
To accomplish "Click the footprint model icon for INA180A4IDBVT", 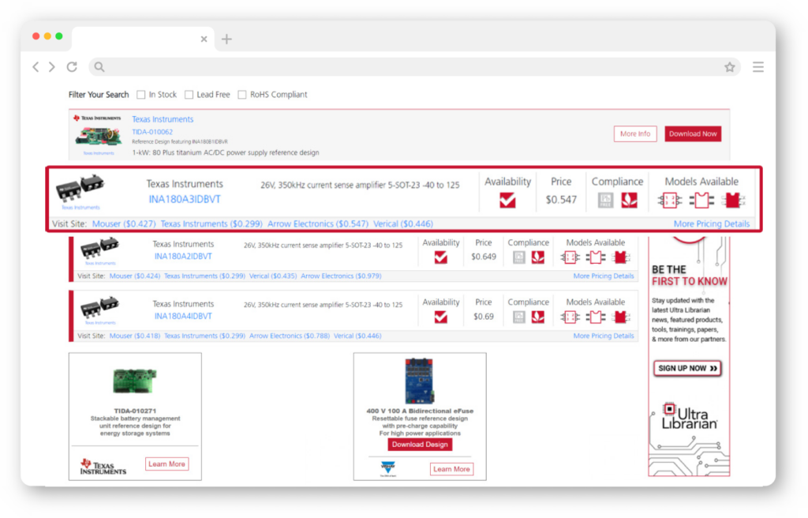I will (595, 317).
